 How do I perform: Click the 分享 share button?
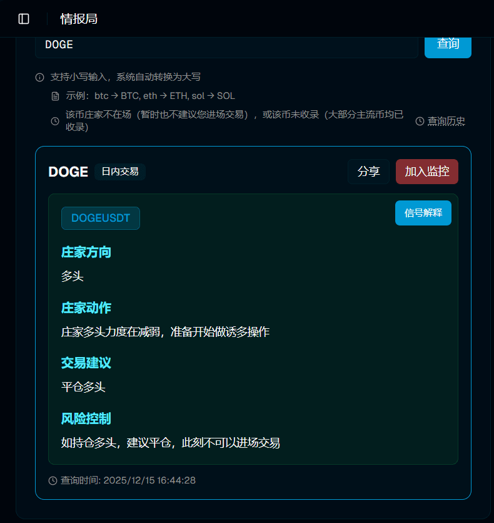368,172
